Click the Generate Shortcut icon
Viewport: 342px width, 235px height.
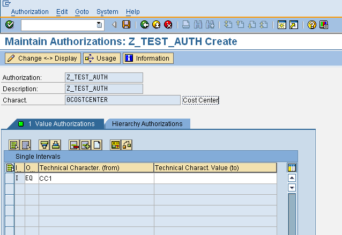tap(294, 25)
